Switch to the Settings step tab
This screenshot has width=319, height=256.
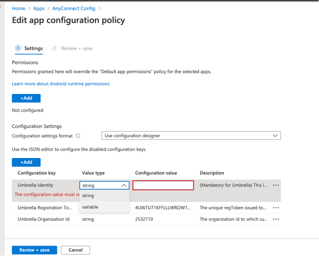[x=29, y=48]
